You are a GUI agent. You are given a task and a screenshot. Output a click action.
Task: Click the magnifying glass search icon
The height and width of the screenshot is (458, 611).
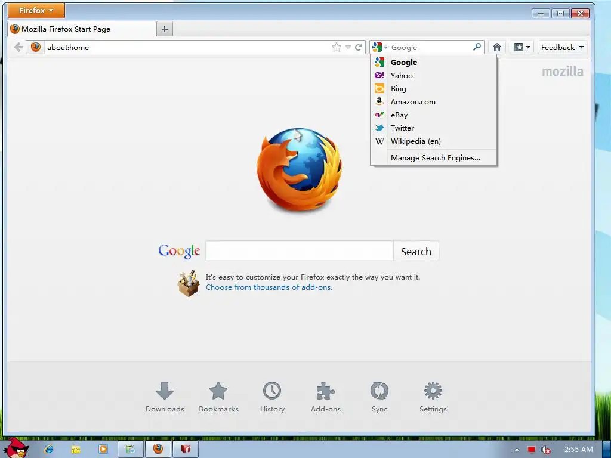click(x=477, y=47)
